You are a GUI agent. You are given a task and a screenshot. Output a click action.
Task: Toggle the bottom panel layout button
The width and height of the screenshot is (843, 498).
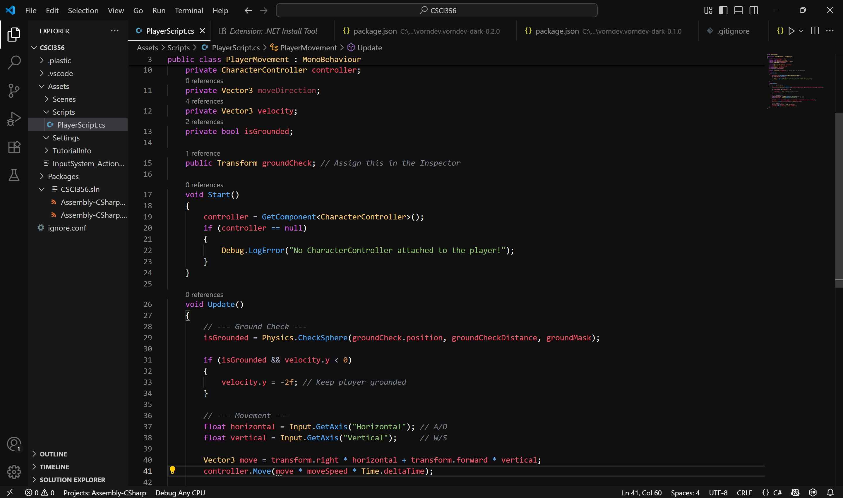738,11
